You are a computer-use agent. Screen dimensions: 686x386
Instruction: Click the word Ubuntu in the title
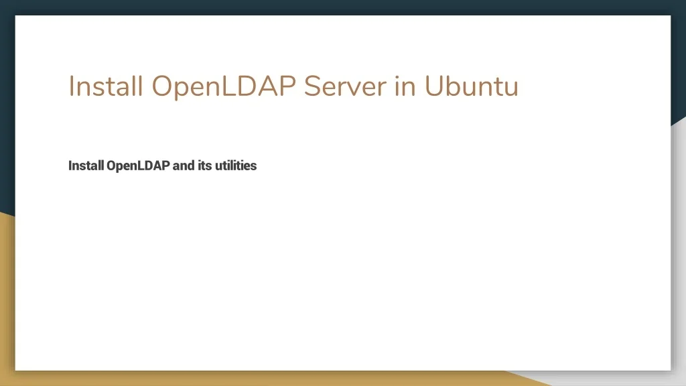pos(471,86)
